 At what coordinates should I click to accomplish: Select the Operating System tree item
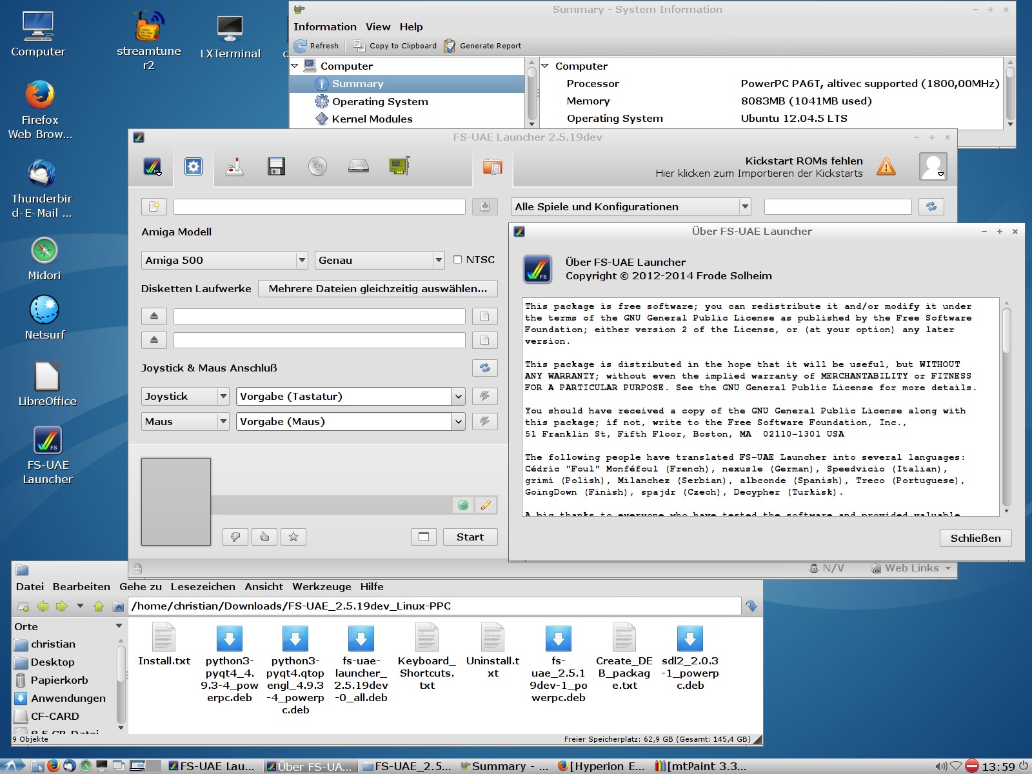pyautogui.click(x=379, y=101)
